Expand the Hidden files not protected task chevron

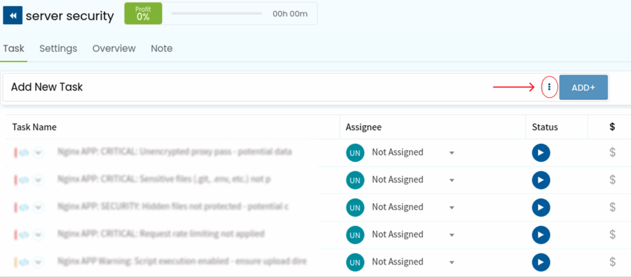38,207
